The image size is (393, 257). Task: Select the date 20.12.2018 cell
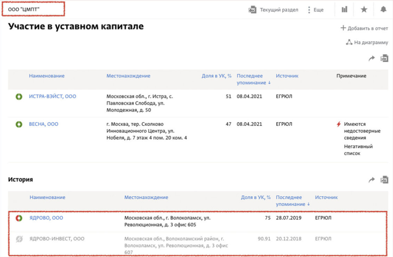click(x=289, y=239)
